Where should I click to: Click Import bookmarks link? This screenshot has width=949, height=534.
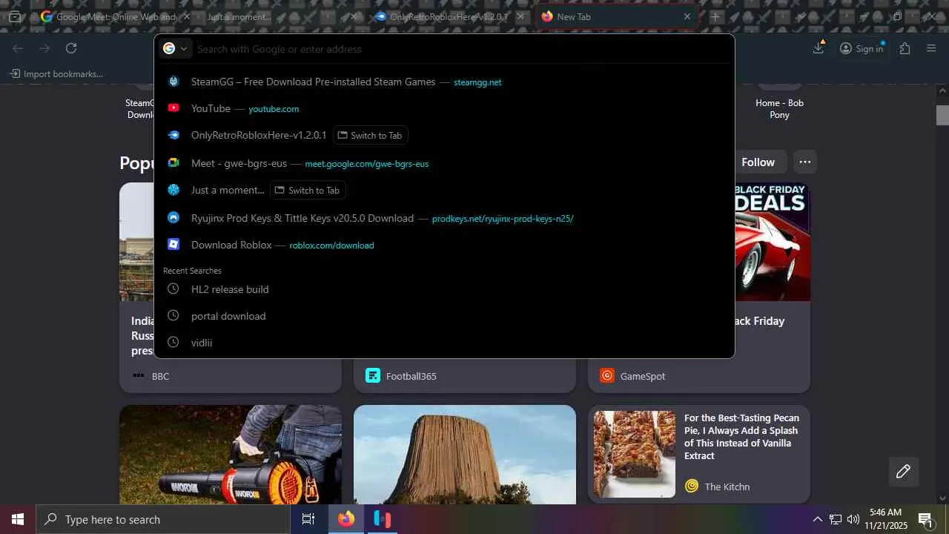pos(56,74)
